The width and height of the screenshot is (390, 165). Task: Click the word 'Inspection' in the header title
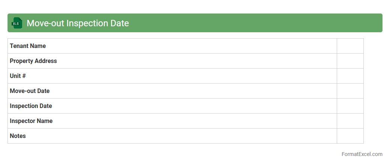point(87,23)
